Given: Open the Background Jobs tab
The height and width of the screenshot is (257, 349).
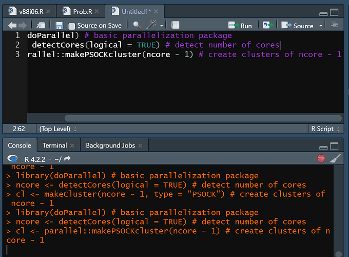Looking at the screenshot, I should [110, 145].
